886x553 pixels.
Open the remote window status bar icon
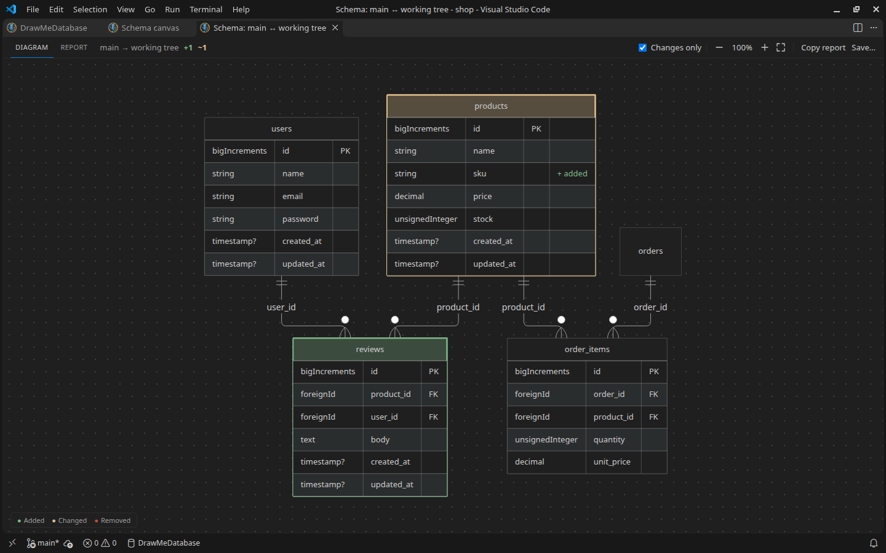click(x=12, y=543)
